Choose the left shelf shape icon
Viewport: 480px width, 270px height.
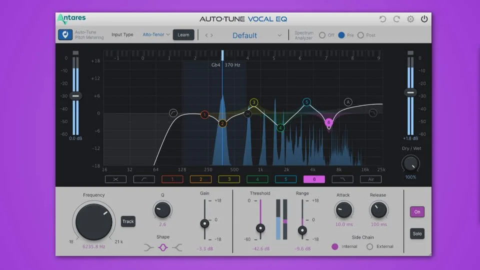point(149,247)
